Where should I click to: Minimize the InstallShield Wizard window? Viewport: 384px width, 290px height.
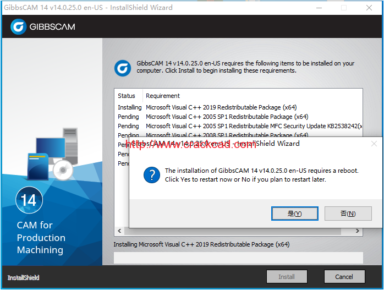pyautogui.click(x=319, y=8)
